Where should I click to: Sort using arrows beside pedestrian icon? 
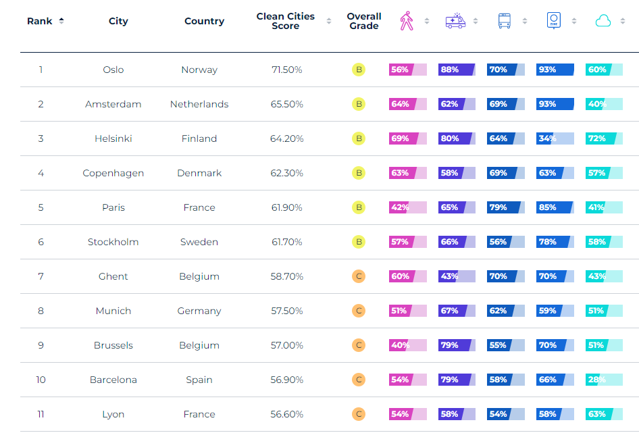[427, 21]
